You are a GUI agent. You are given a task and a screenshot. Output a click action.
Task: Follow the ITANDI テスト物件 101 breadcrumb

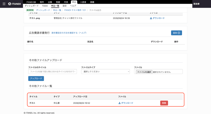[75, 10]
